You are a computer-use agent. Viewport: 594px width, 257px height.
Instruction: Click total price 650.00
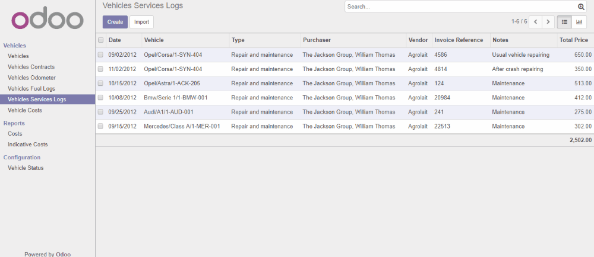coord(583,54)
